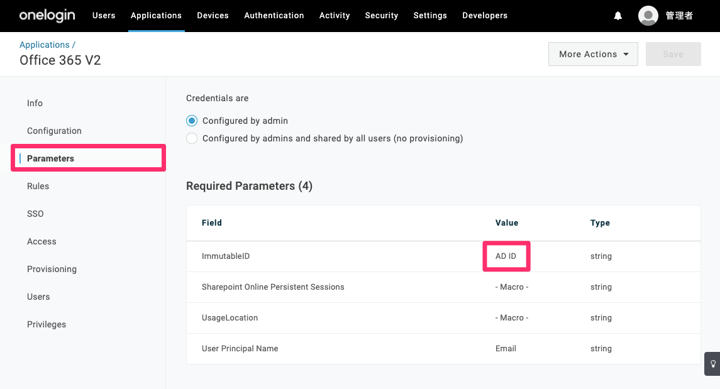The height and width of the screenshot is (389, 720).
Task: Open the notifications bell icon
Action: tap(618, 16)
